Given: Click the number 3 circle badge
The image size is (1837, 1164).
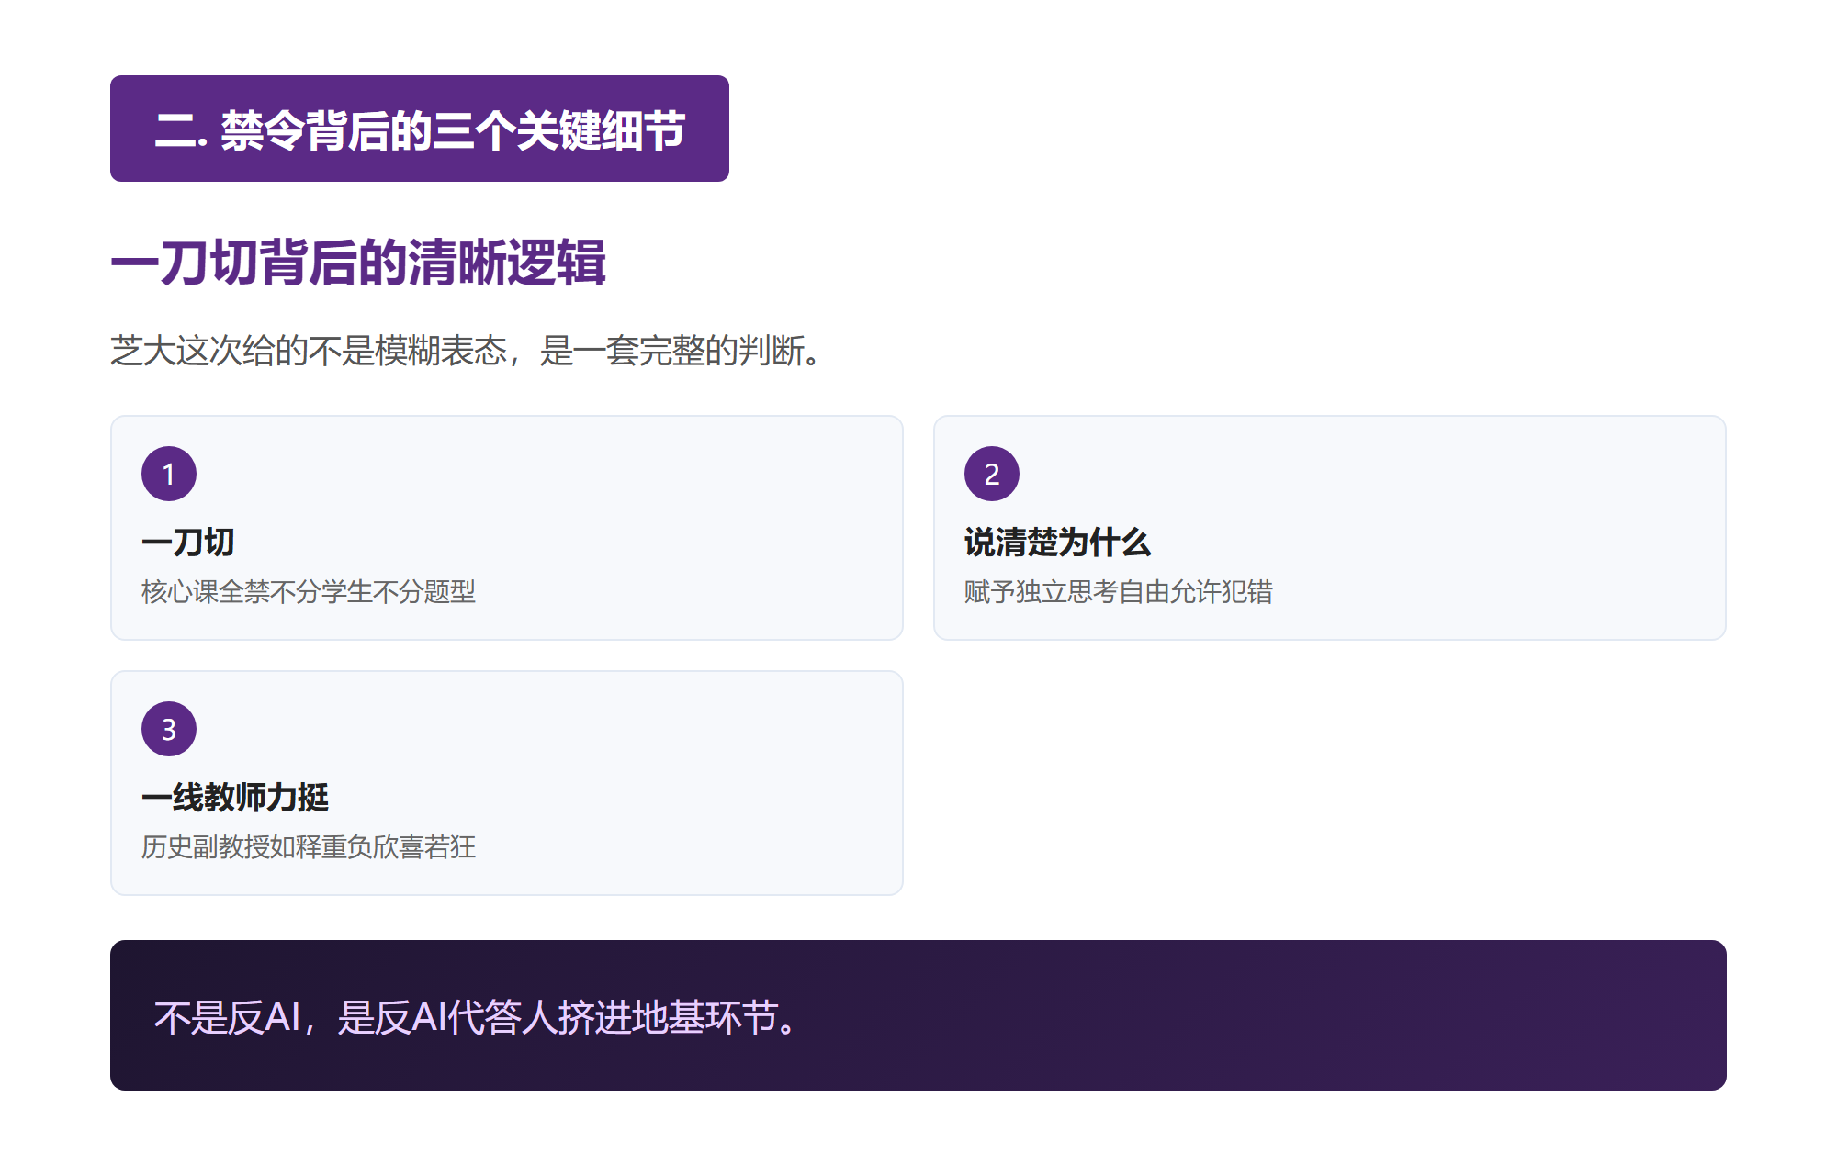Looking at the screenshot, I should click(169, 729).
